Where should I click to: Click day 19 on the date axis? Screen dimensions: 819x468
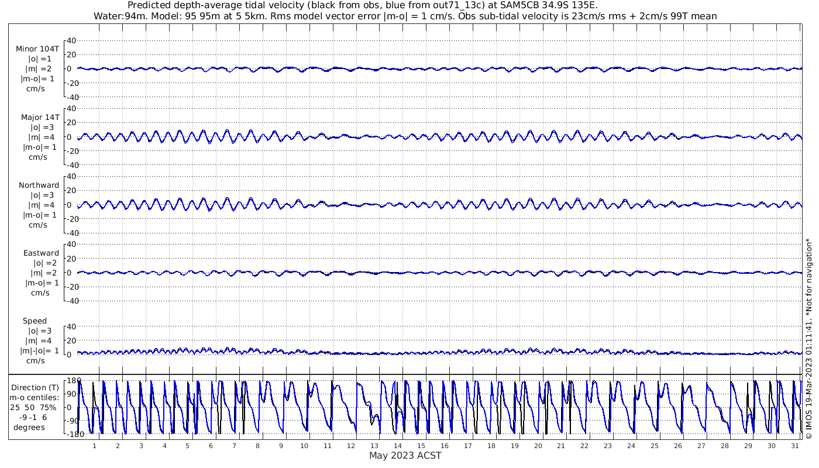point(514,446)
